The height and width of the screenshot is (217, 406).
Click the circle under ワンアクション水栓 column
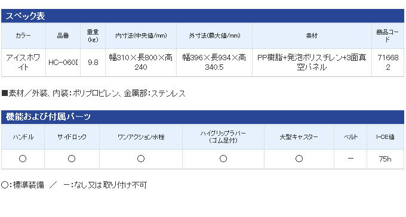click(x=141, y=159)
